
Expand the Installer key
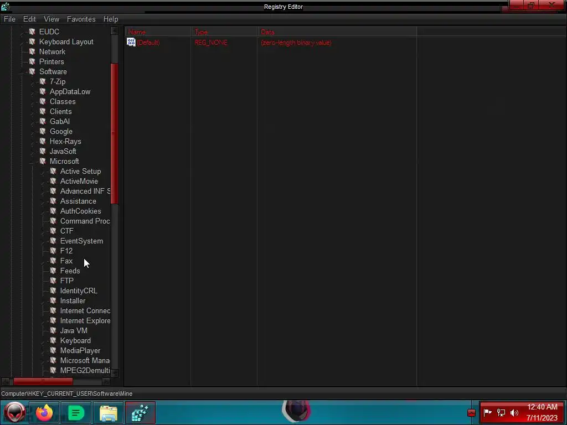43,301
